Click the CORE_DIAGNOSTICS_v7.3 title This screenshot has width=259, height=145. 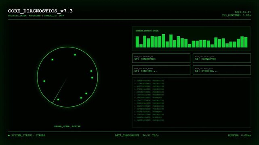tap(40, 11)
